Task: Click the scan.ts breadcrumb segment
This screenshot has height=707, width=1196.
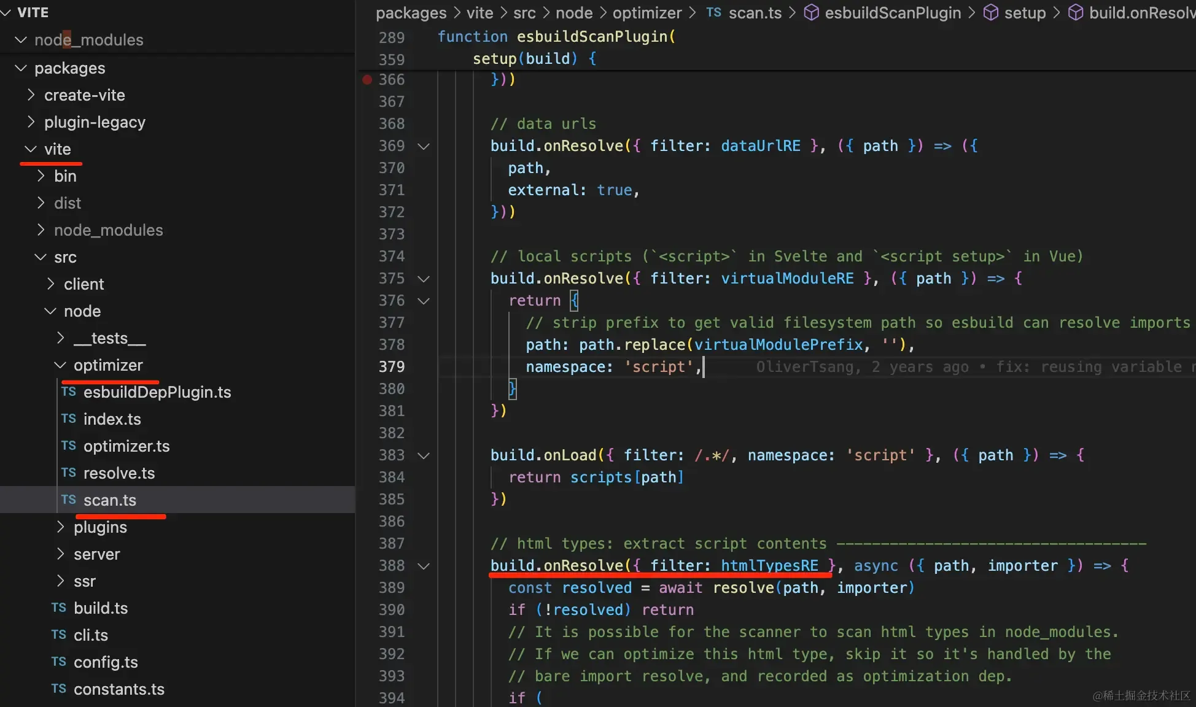Action: tap(755, 13)
